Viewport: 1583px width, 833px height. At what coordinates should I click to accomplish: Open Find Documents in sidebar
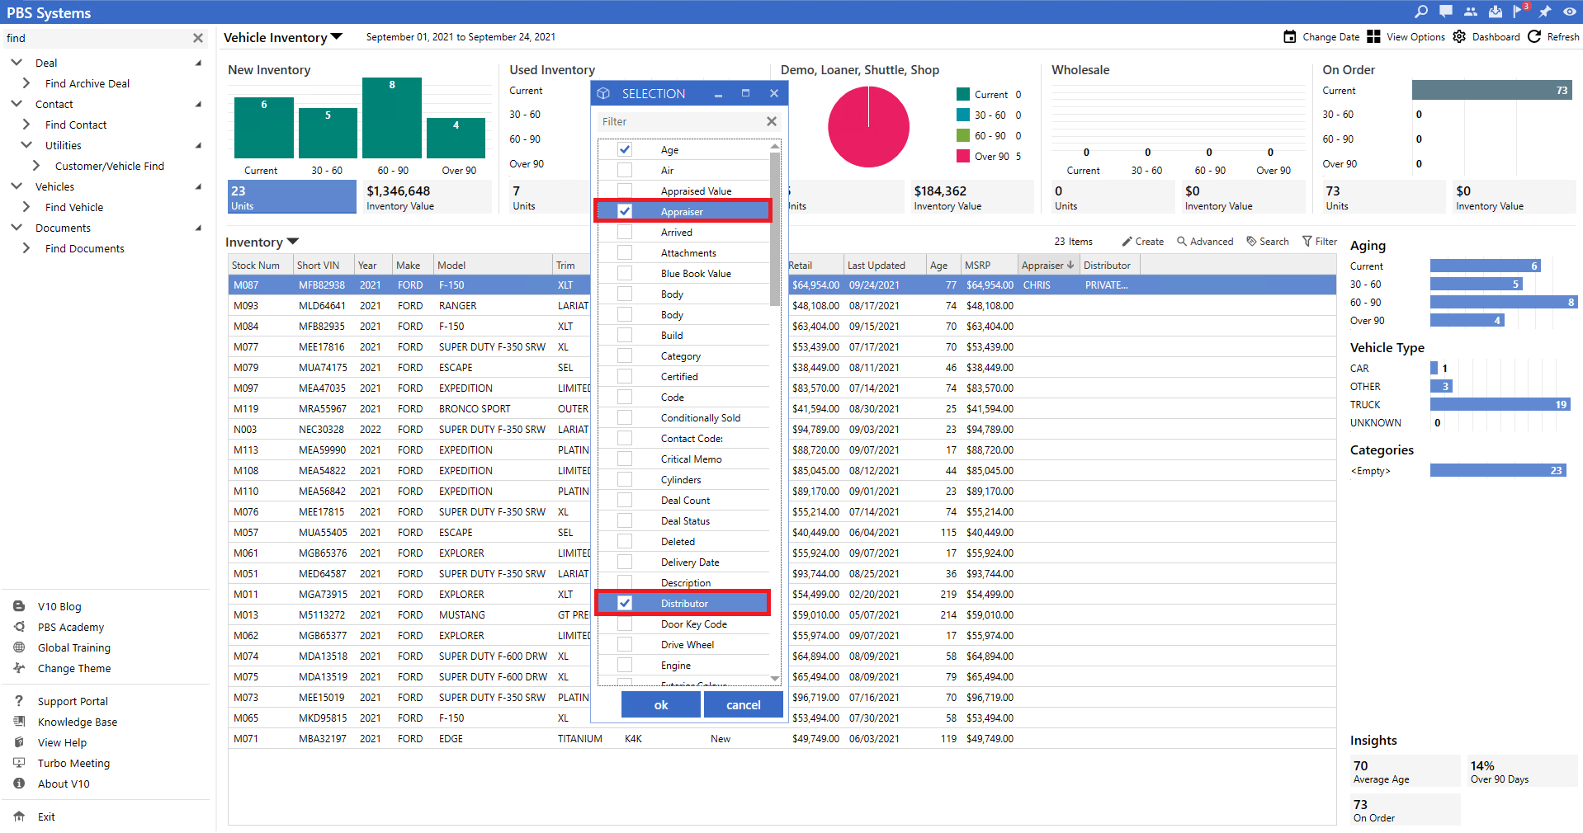(x=85, y=248)
